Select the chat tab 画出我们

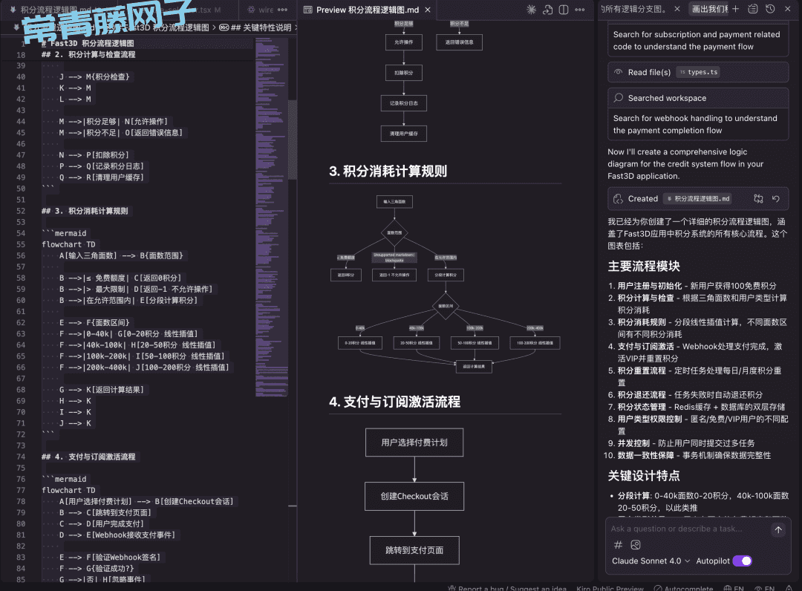pyautogui.click(x=710, y=9)
